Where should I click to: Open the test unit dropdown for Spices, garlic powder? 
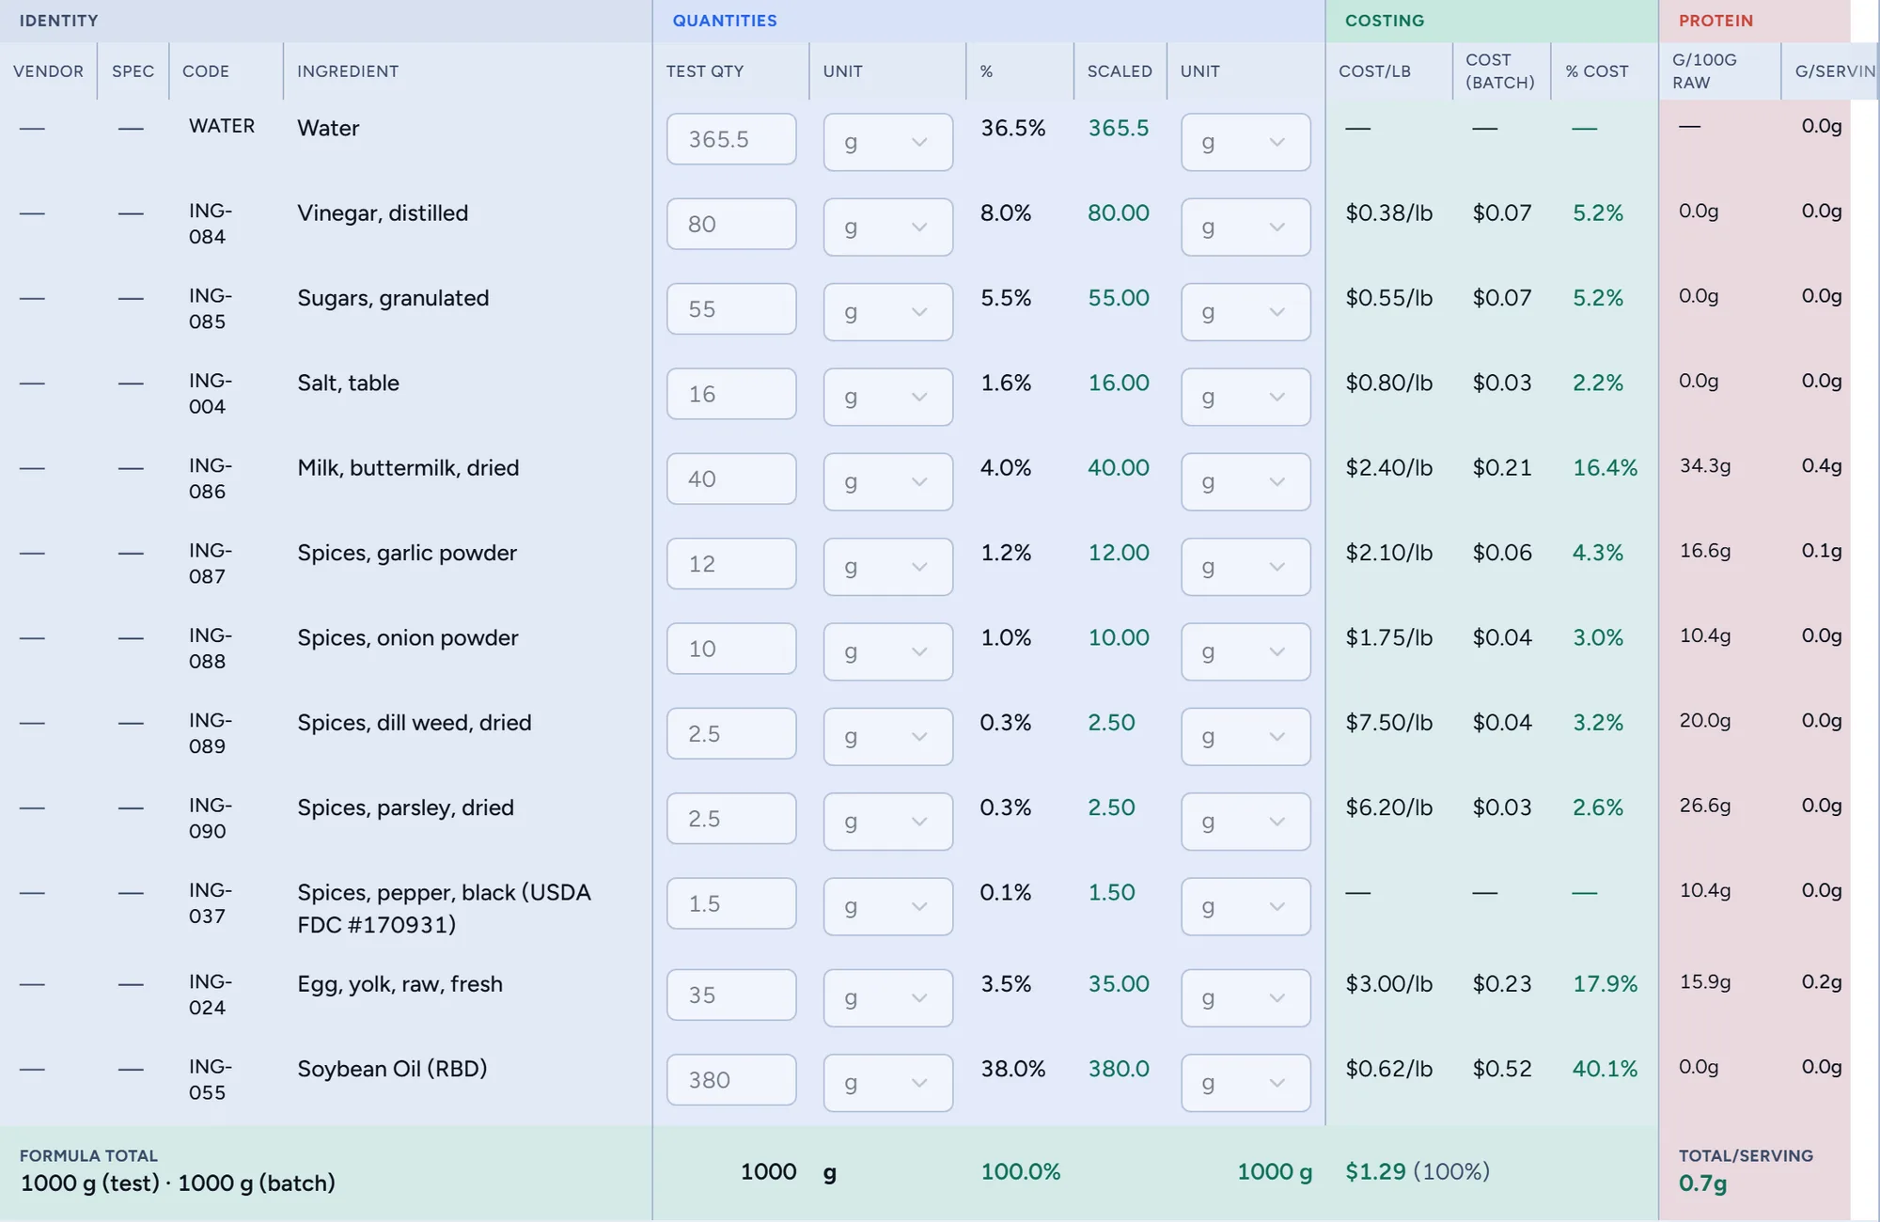click(887, 567)
